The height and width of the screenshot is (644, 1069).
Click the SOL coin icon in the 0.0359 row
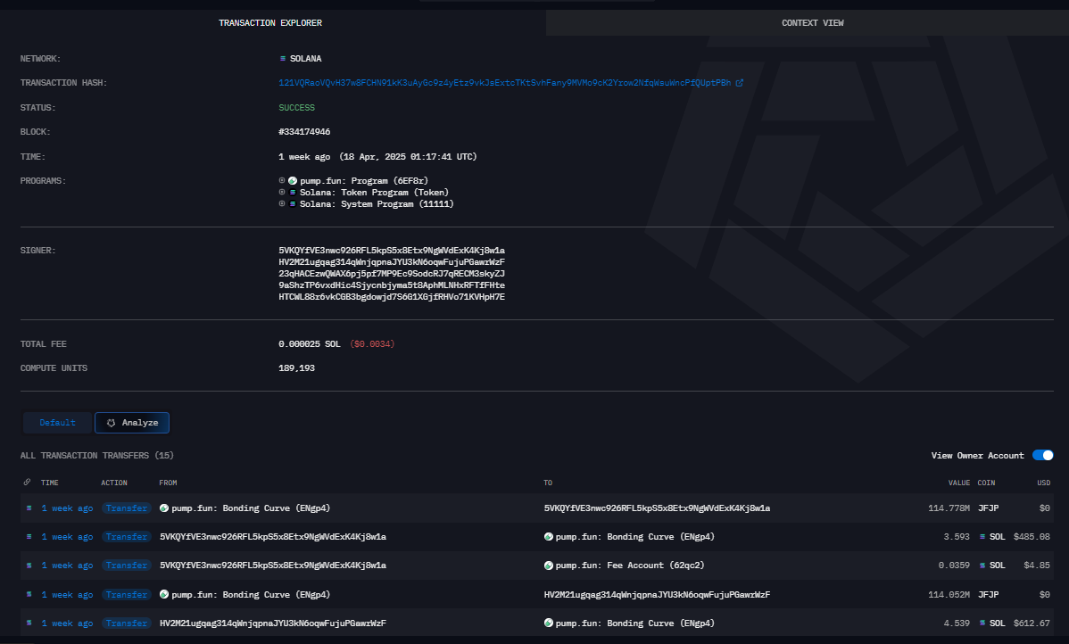(x=982, y=566)
